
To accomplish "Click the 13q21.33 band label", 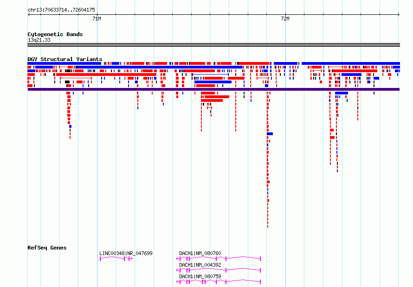I will [39, 40].
